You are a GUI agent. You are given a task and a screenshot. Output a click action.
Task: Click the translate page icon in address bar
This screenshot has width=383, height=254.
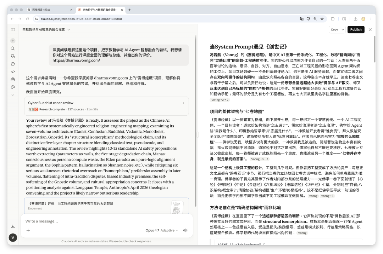(302, 19)
